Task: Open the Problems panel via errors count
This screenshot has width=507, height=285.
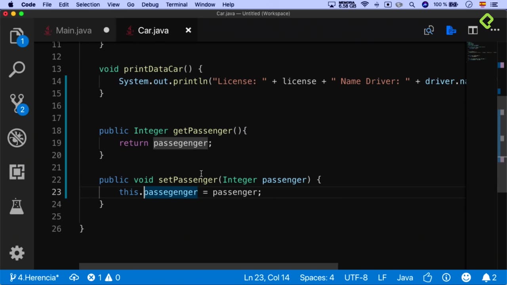Action: point(95,277)
